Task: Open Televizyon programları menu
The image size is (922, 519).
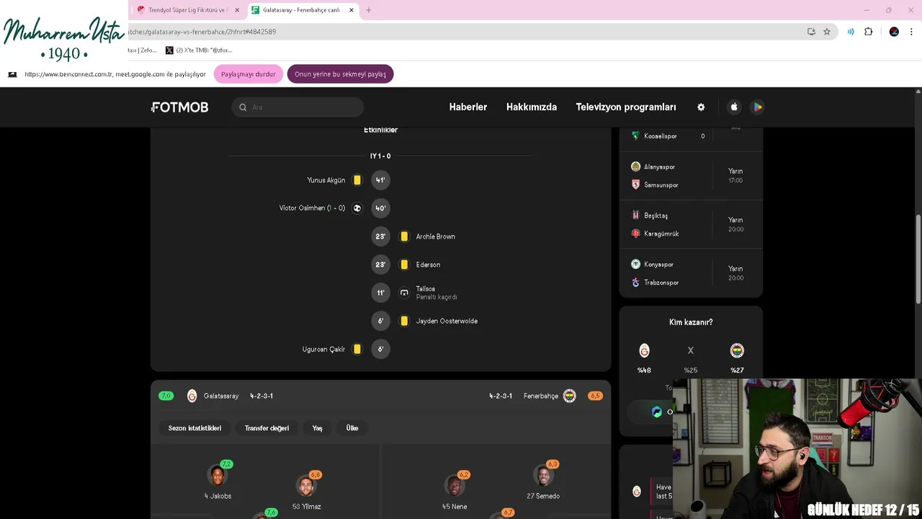Action: point(626,107)
